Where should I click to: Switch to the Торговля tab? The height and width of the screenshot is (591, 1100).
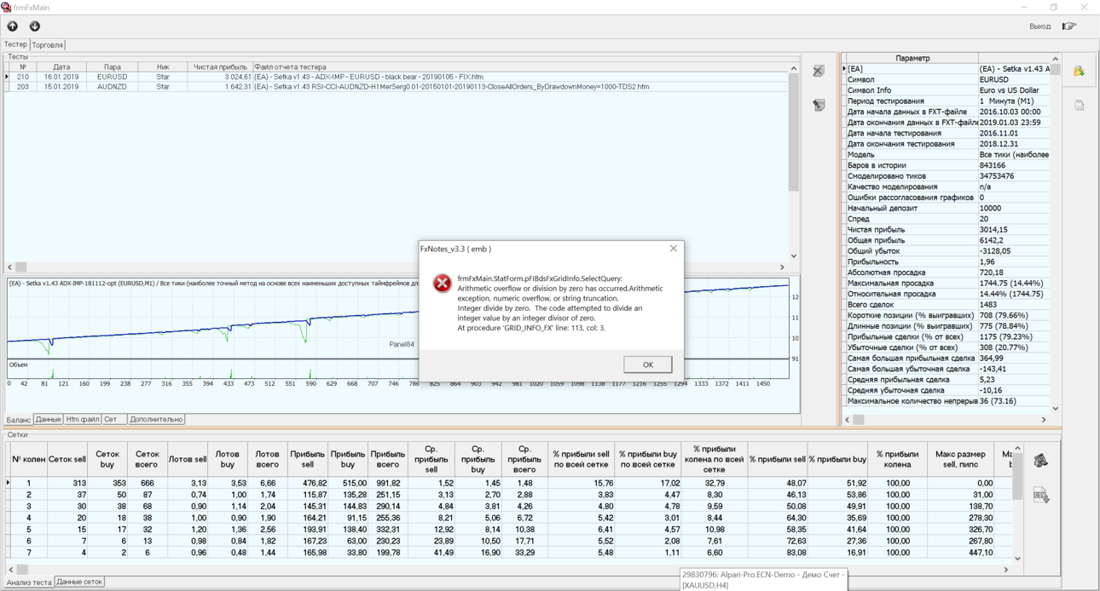47,45
